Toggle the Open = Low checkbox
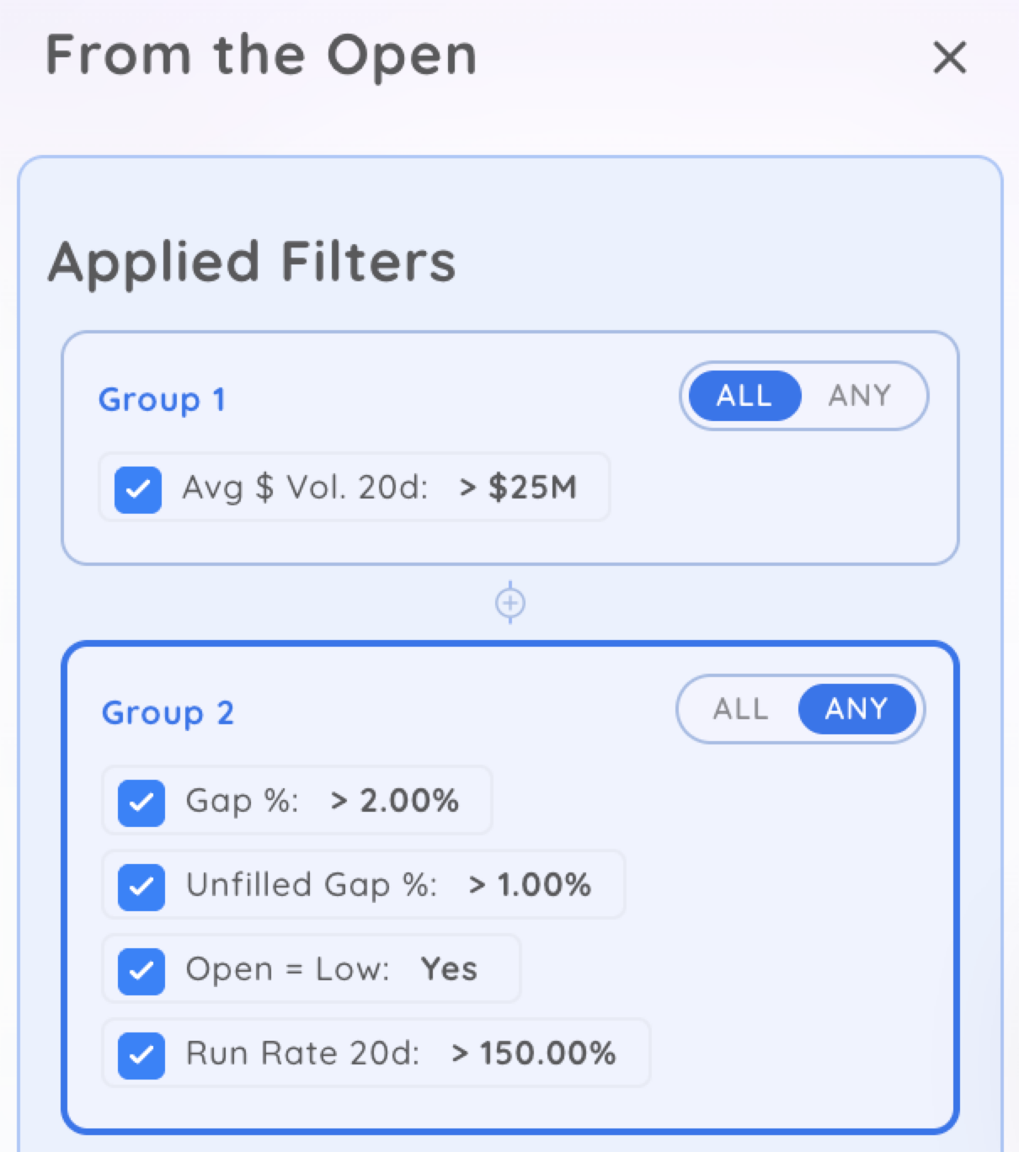 [x=141, y=971]
